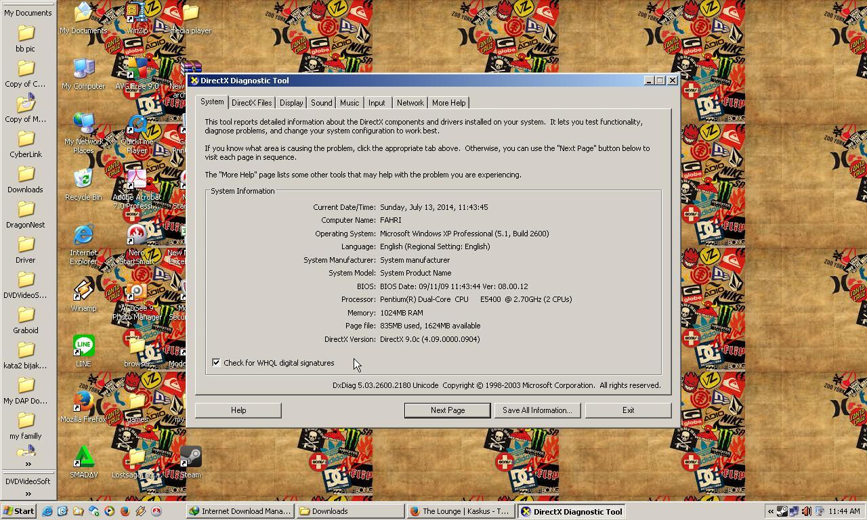Open the WinZip desktop shortcut
The image size is (867, 520).
click(x=137, y=17)
